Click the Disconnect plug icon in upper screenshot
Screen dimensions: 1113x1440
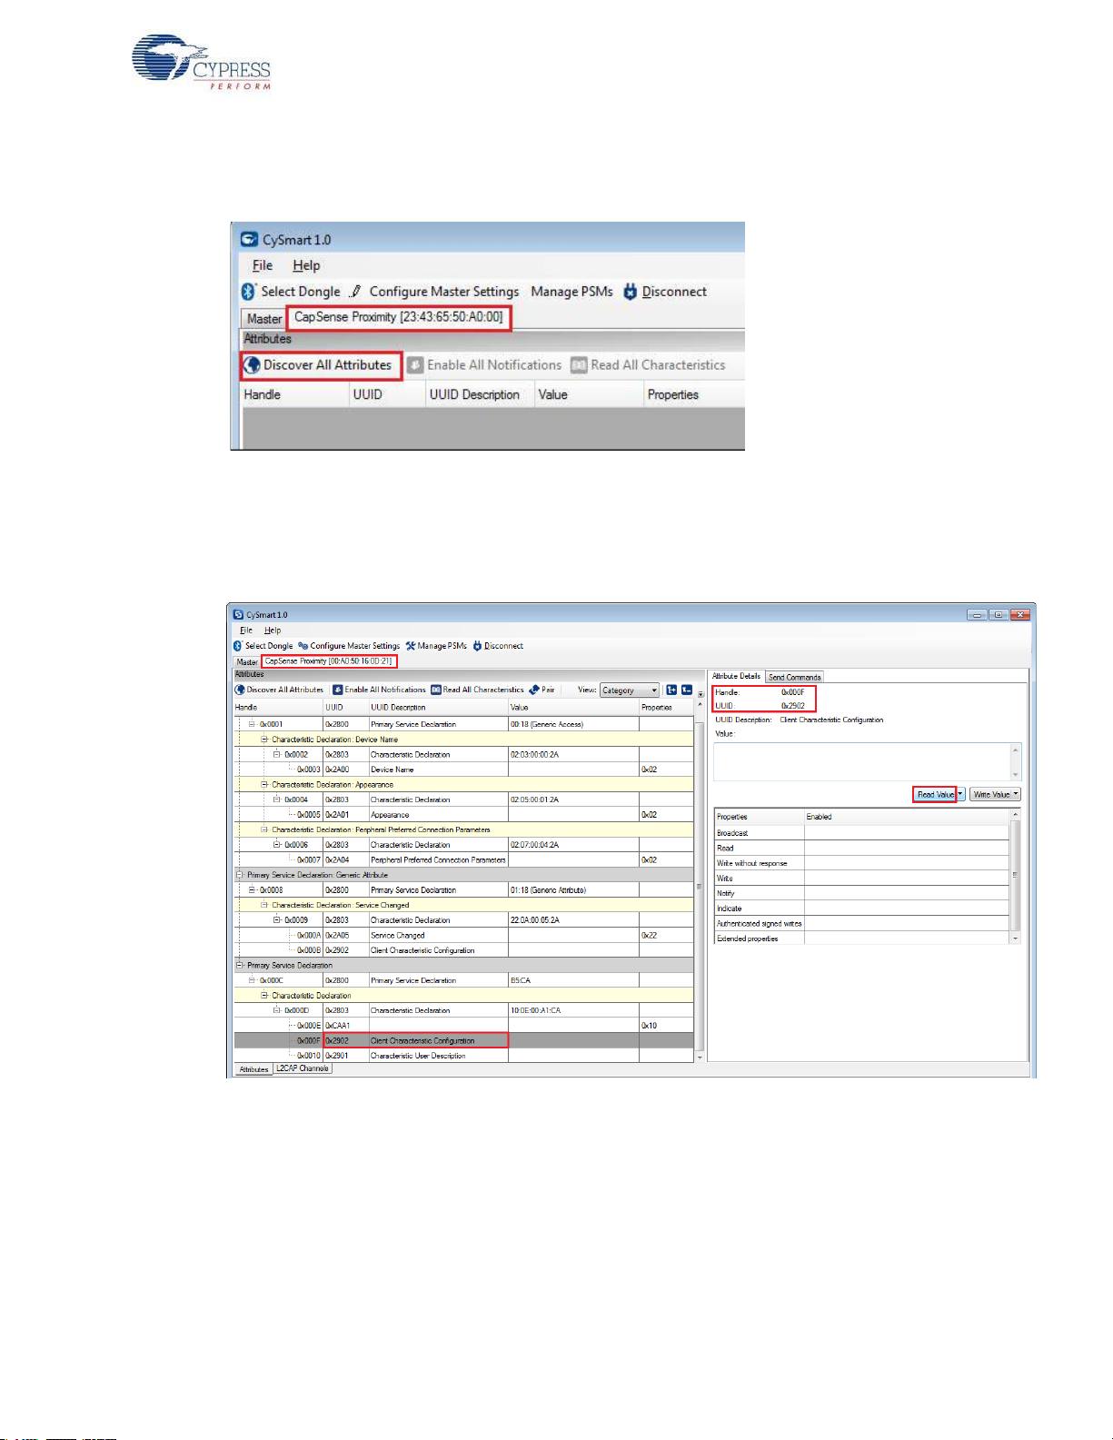[x=630, y=292]
